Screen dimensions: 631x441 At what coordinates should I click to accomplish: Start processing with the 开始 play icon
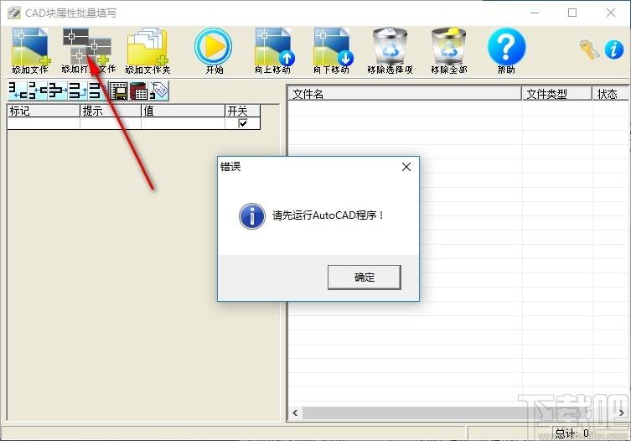click(x=214, y=50)
